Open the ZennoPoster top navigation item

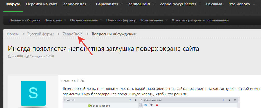(x=75, y=4)
